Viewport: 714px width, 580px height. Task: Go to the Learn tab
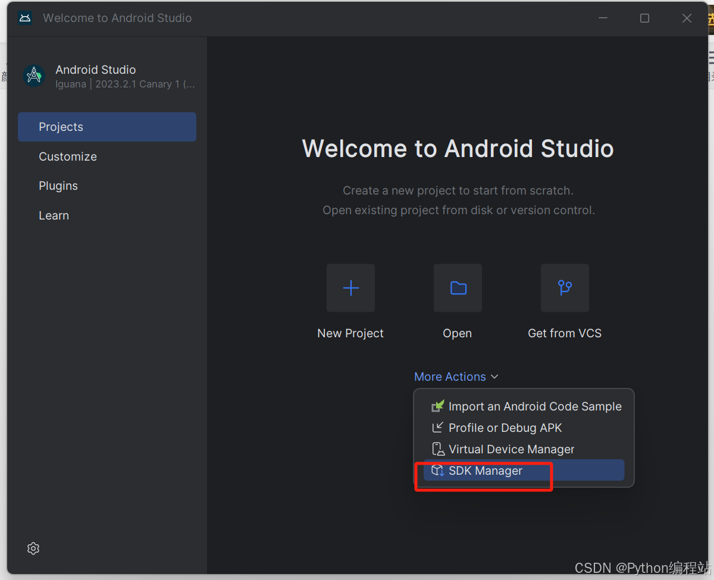[107, 215]
